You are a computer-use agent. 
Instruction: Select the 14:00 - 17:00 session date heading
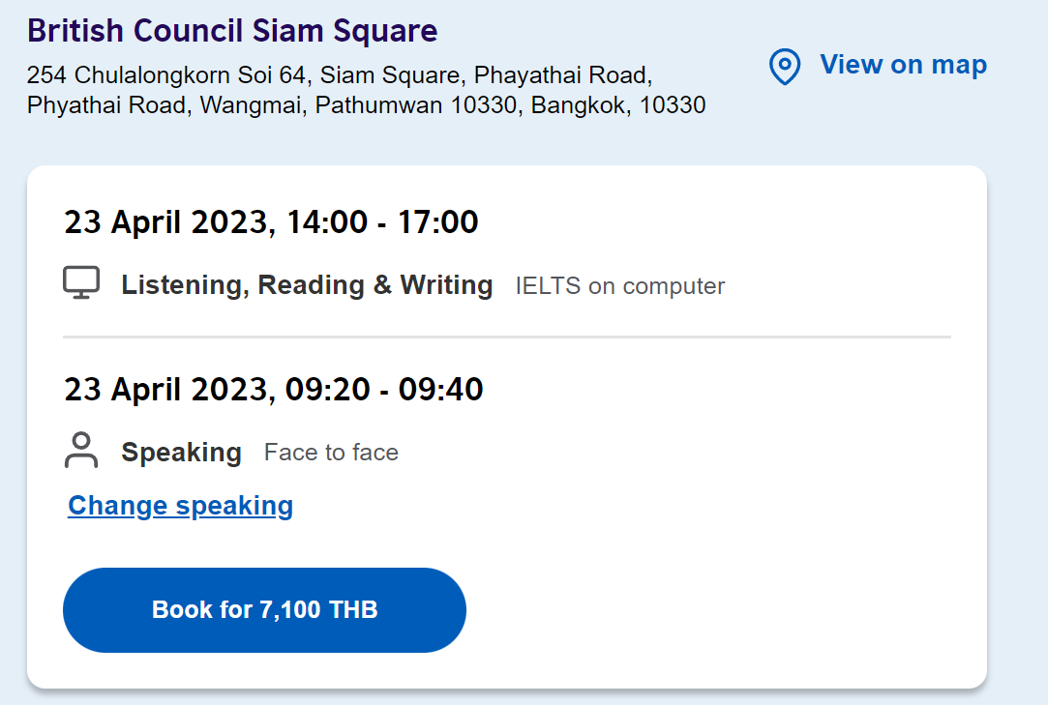pos(271,221)
